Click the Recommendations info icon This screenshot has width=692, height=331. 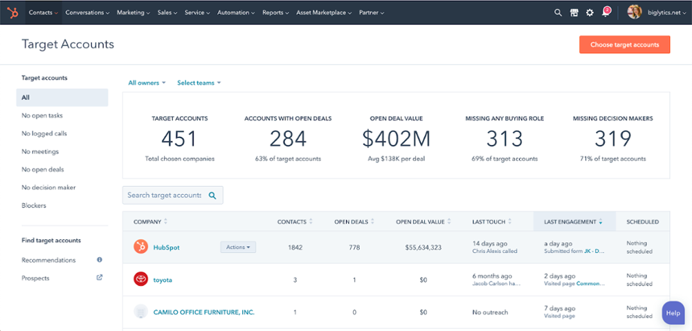coord(99,260)
